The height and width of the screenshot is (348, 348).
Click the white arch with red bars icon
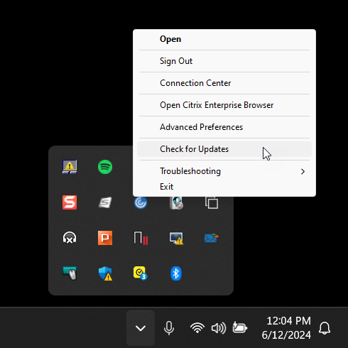(x=141, y=238)
